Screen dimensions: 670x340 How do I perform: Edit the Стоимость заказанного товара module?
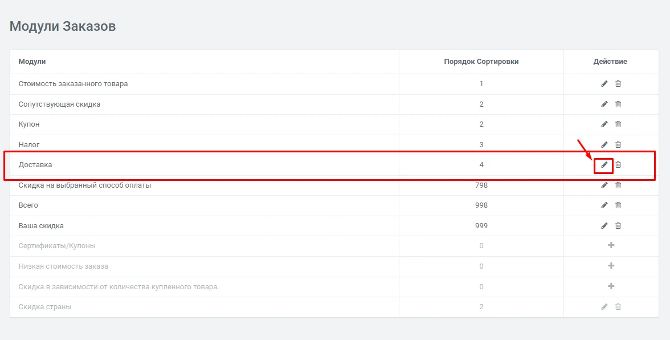(x=604, y=84)
